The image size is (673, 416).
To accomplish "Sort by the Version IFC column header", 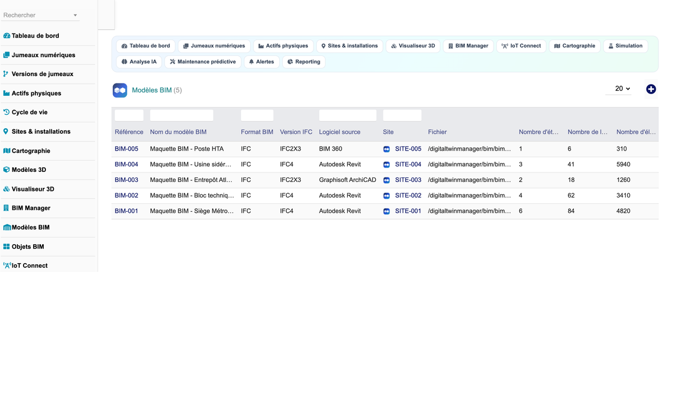I will pyautogui.click(x=296, y=132).
